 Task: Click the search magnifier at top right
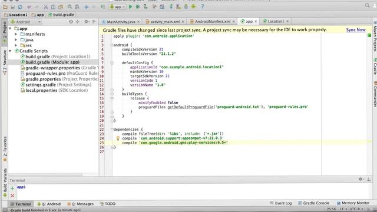(367, 5)
